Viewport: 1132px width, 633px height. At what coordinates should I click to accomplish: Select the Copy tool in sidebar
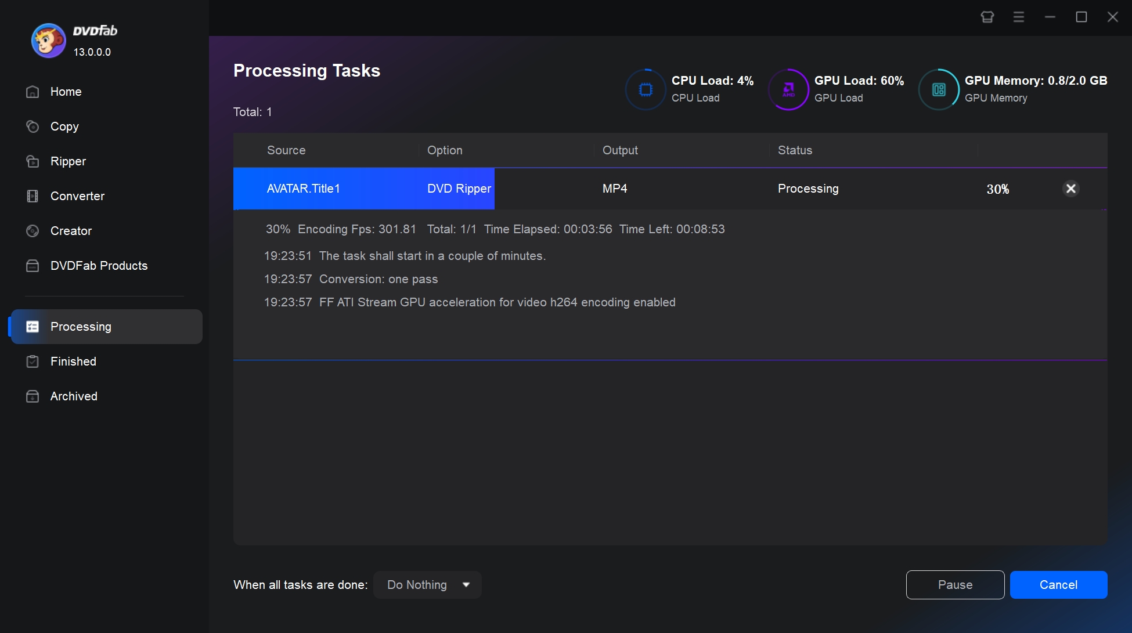pos(64,126)
